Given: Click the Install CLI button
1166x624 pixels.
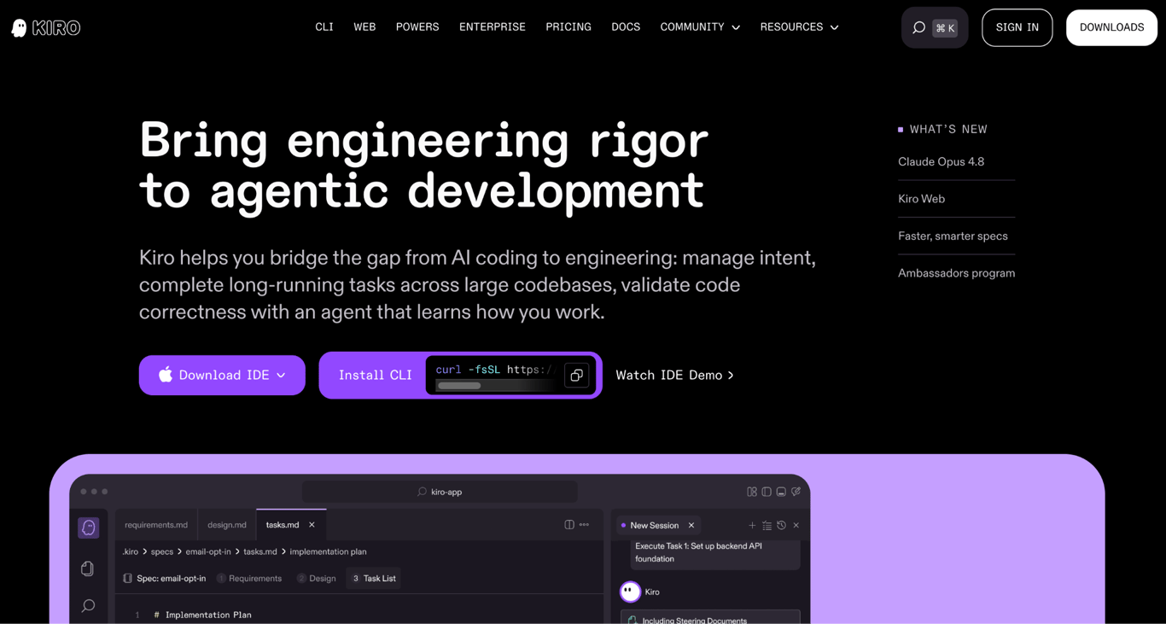Looking at the screenshot, I should pyautogui.click(x=376, y=376).
